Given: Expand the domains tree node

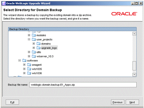Looking at the screenshot, I should click(34, 44).
